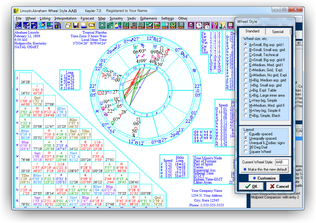Open the Ephemeris menu
This screenshot has width=316, height=223.
149,18
